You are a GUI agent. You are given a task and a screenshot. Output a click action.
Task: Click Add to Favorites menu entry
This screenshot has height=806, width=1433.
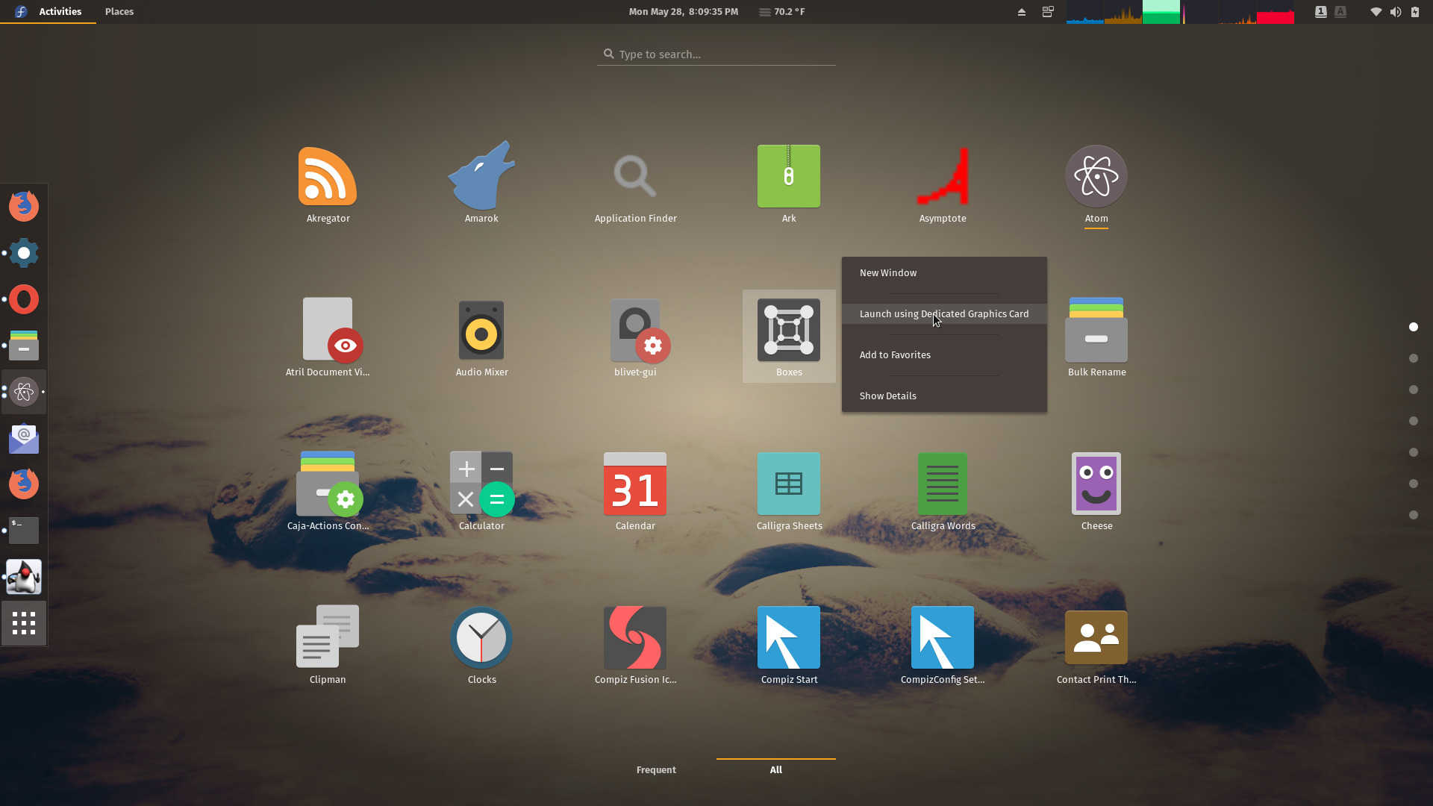pos(944,355)
